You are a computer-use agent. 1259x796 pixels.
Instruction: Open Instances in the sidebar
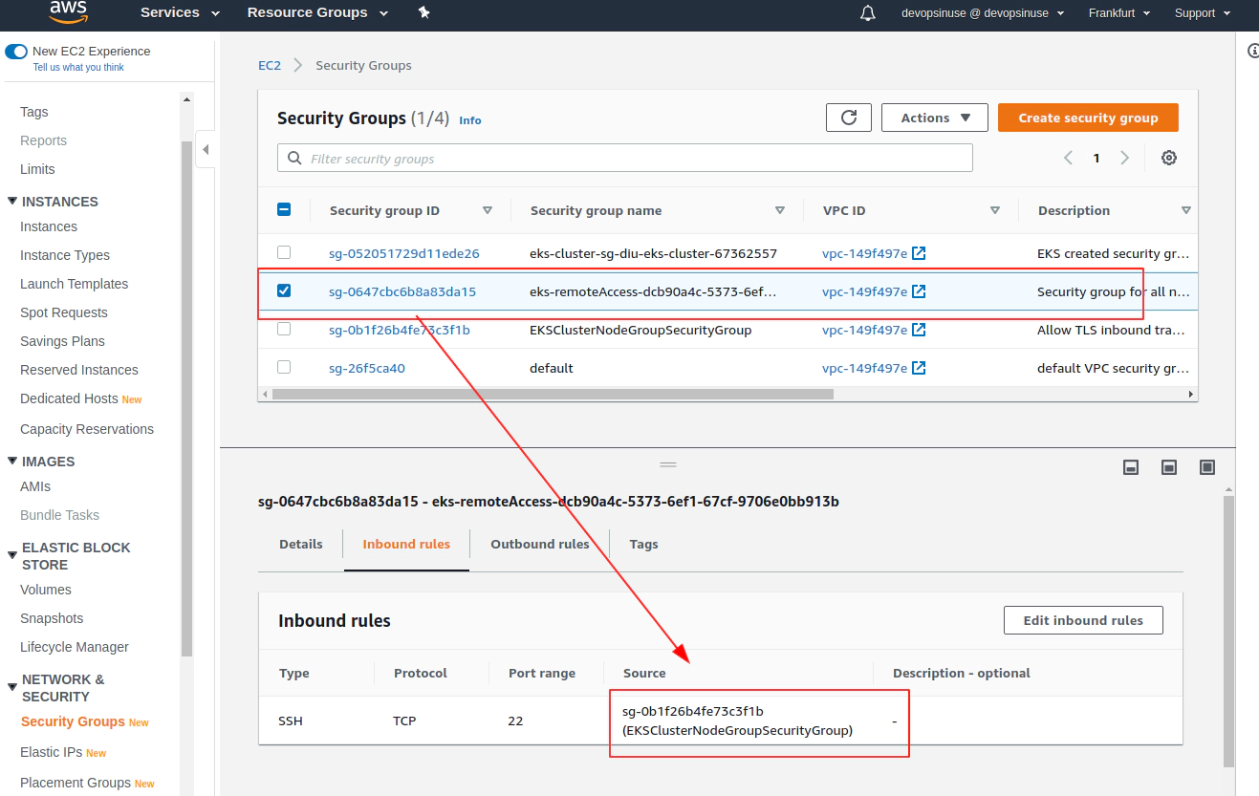49,226
